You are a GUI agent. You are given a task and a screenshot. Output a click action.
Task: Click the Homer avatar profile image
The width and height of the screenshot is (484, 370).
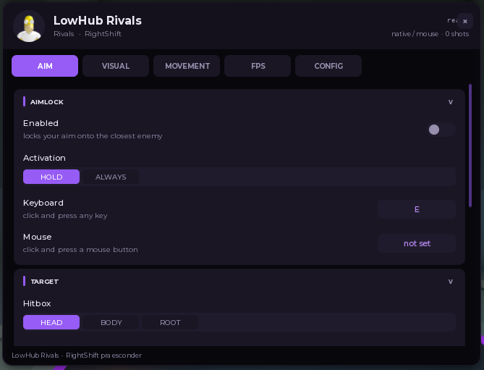click(29, 26)
